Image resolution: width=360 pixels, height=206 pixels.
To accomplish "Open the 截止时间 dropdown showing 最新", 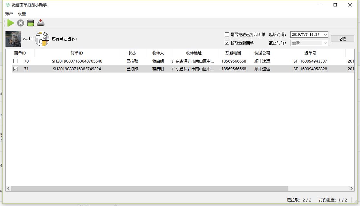I will coord(325,43).
